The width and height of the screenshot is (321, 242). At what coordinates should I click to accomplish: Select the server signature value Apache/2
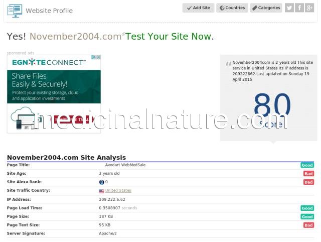click(x=108, y=233)
